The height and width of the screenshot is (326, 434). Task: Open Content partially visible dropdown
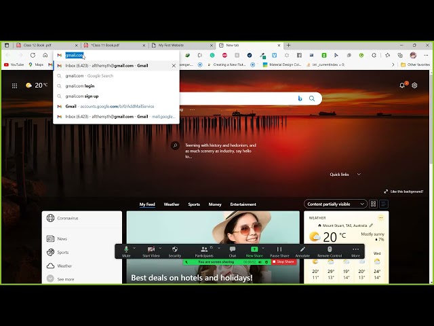click(336, 204)
